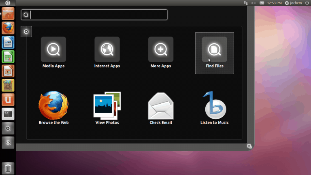The height and width of the screenshot is (175, 311).
Task: Launch Firefox from the launcher
Action: coord(8,28)
